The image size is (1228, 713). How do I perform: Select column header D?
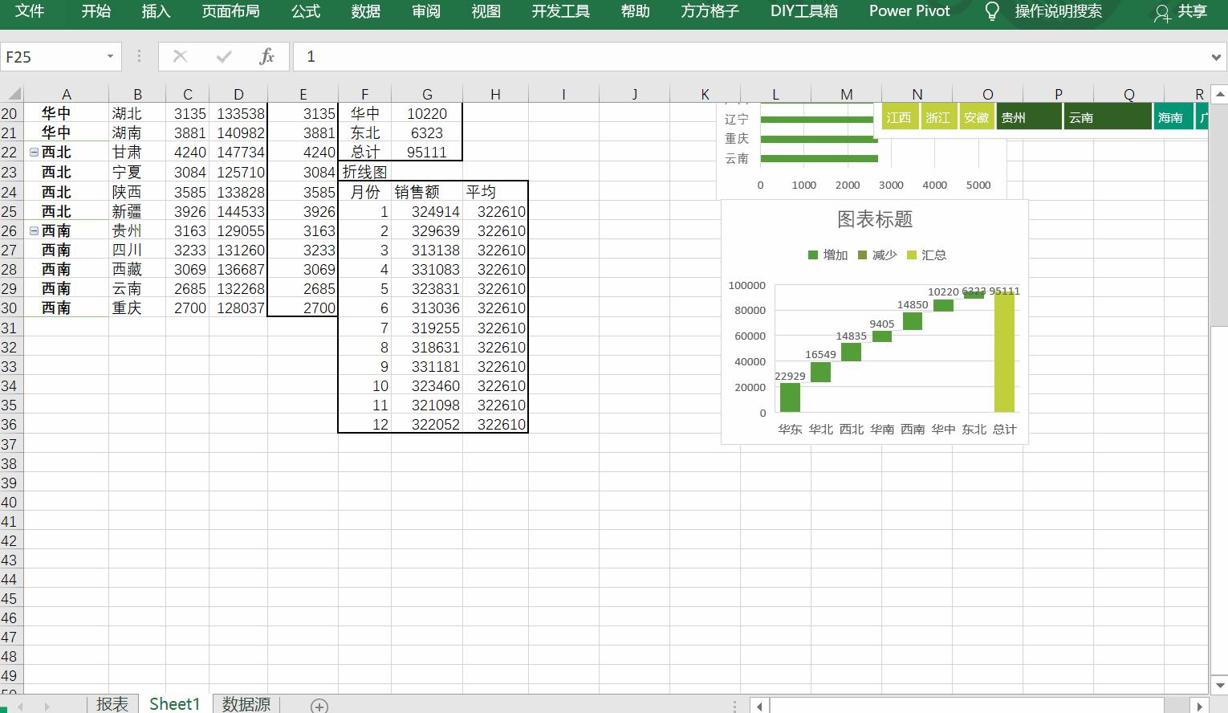[x=238, y=94]
